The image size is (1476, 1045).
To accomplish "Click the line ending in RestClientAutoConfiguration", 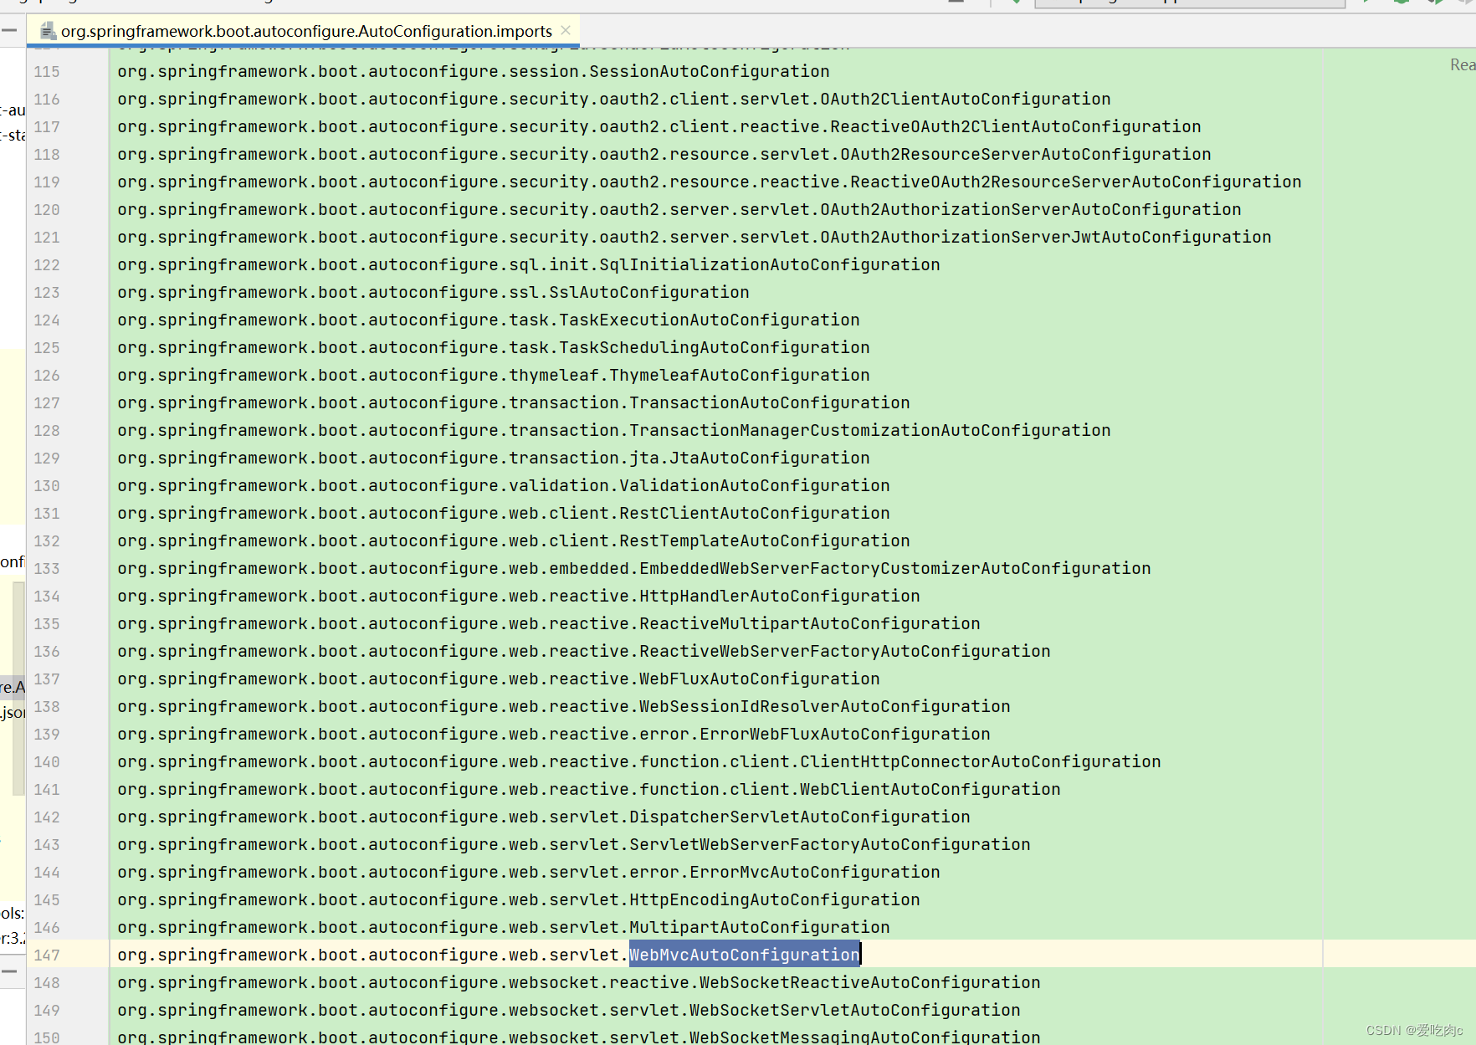I will [x=504, y=513].
